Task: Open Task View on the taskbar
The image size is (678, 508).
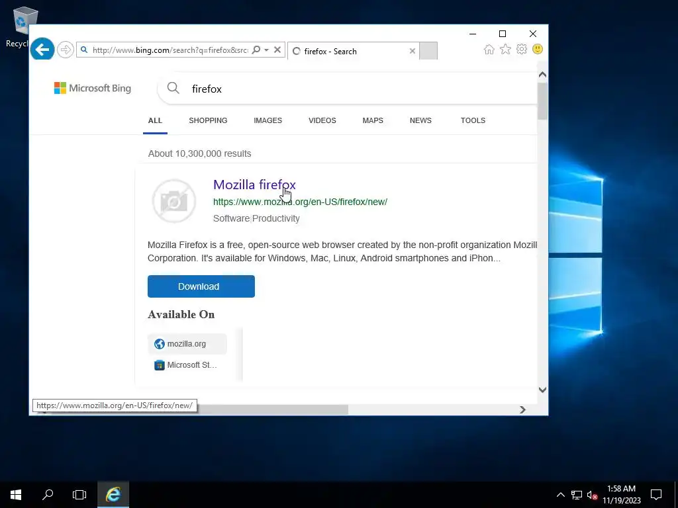Action: click(79, 495)
